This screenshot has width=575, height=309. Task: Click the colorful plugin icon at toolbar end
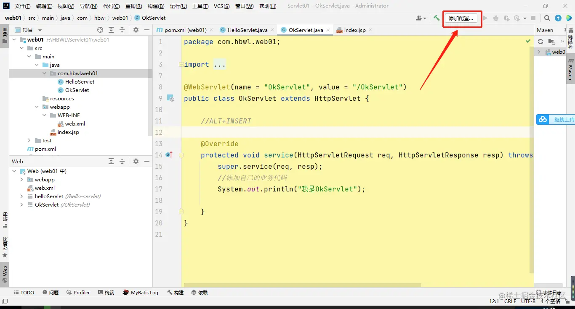[569, 18]
